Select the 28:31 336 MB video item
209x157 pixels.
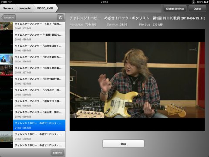39,59
